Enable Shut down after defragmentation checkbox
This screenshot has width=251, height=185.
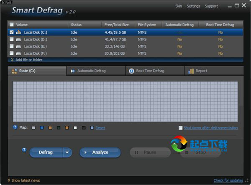point(180,128)
